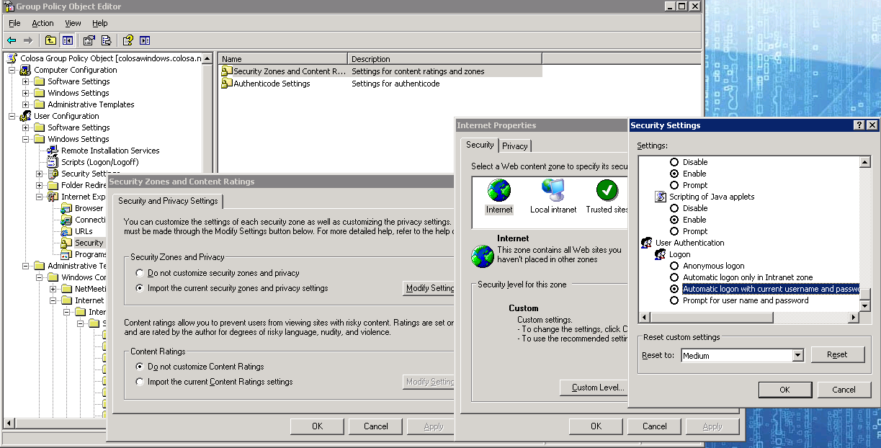Select Do not customize security zones and privacy
Image resolution: width=881 pixels, height=448 pixels.
pyautogui.click(x=140, y=274)
